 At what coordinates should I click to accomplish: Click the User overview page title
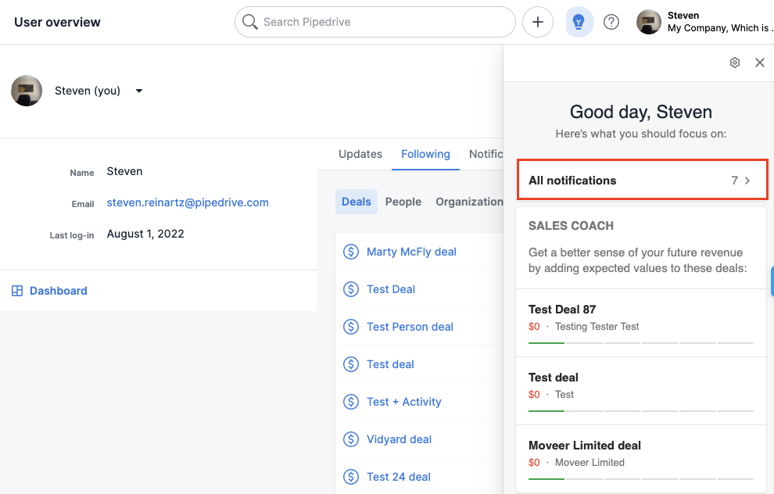pyautogui.click(x=57, y=22)
